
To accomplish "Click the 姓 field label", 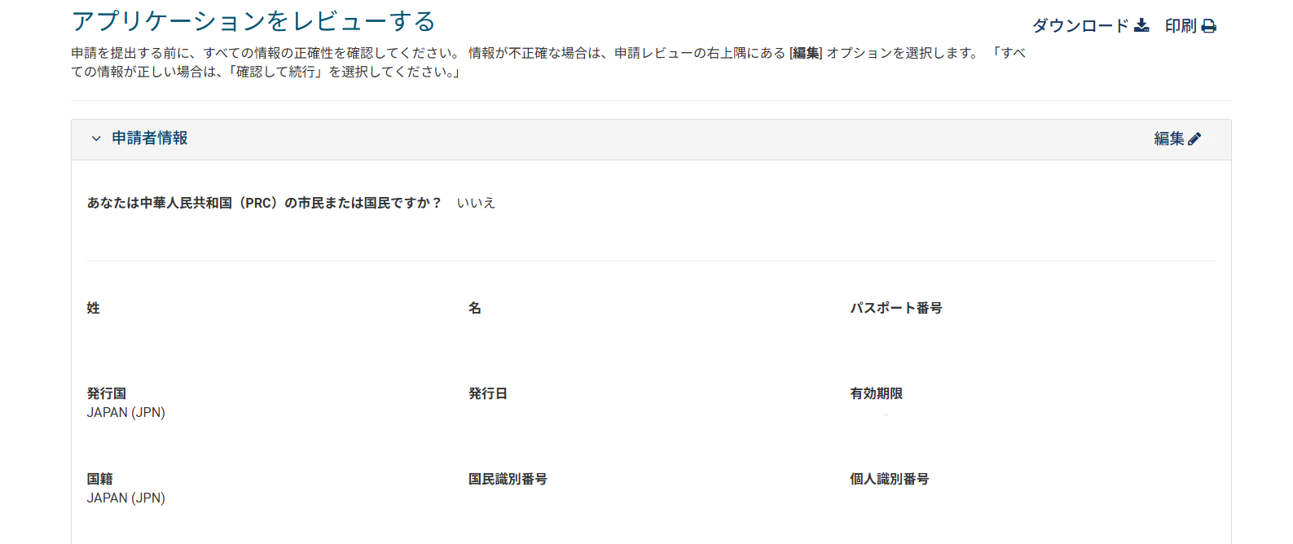I will 94,308.
